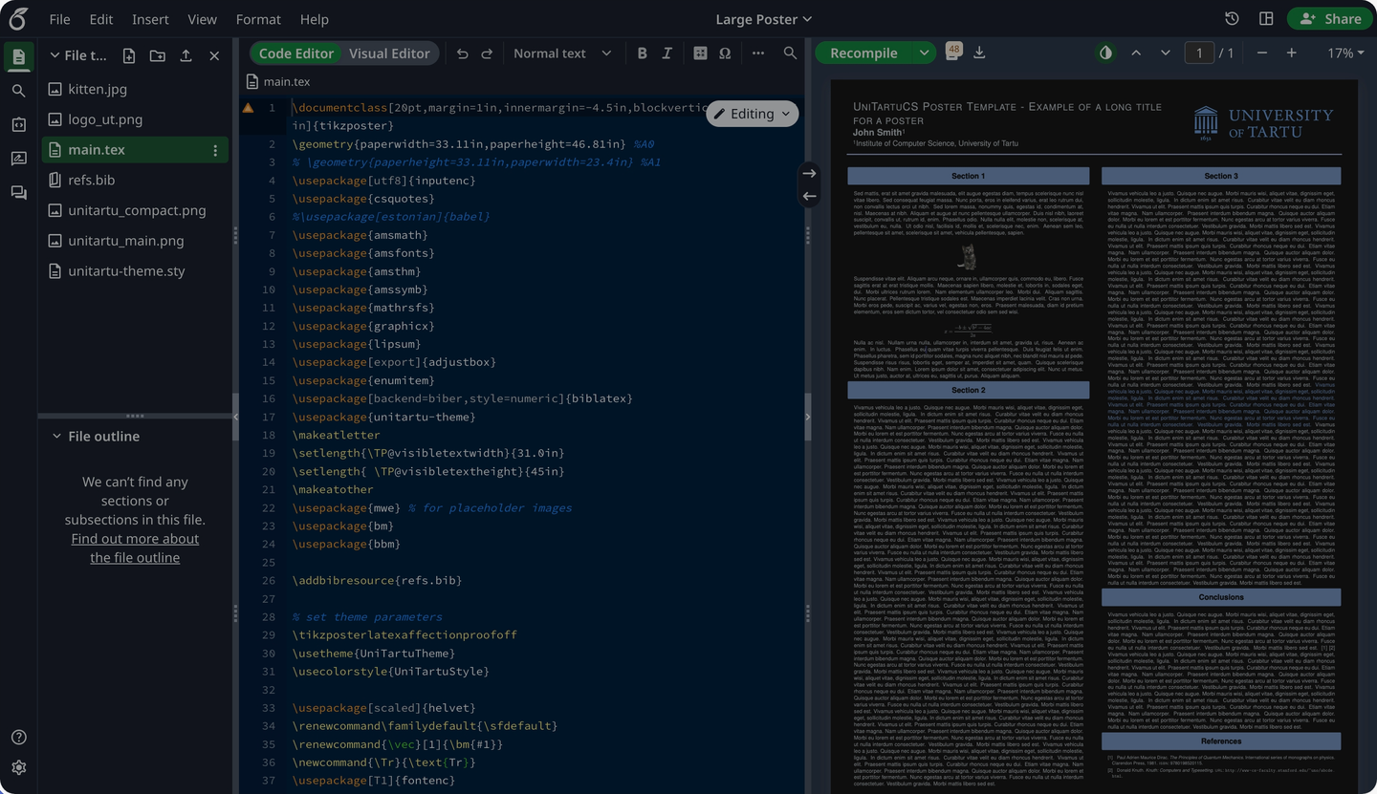Open the Editing mode dropdown

(x=753, y=114)
